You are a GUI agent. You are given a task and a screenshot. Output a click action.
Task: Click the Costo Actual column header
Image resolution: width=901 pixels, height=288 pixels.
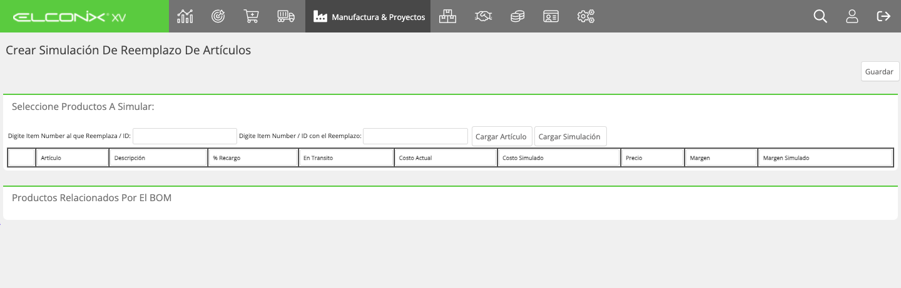[445, 158]
